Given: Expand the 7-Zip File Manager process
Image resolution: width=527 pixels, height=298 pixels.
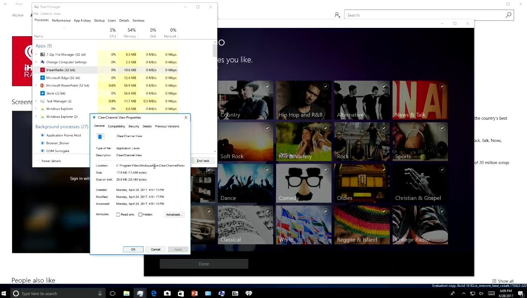Looking at the screenshot, I should point(36,55).
